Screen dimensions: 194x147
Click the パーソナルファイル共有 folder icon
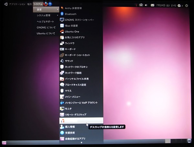coord(62,79)
